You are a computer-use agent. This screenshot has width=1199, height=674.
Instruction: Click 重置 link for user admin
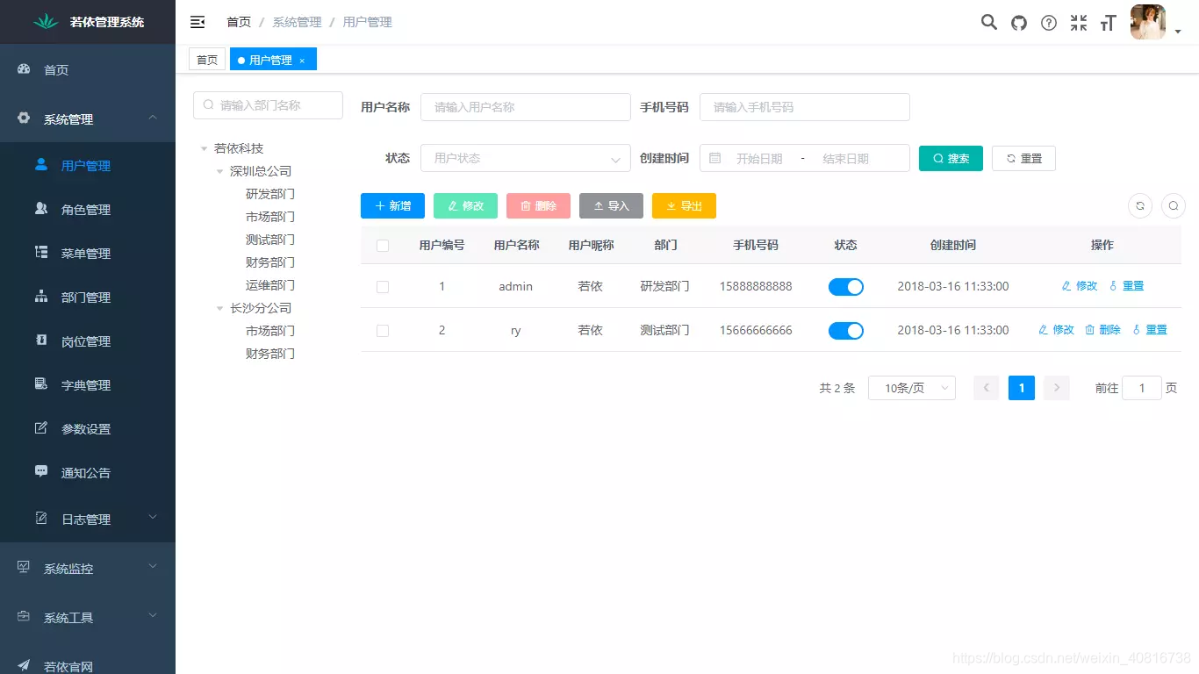coord(1132,285)
